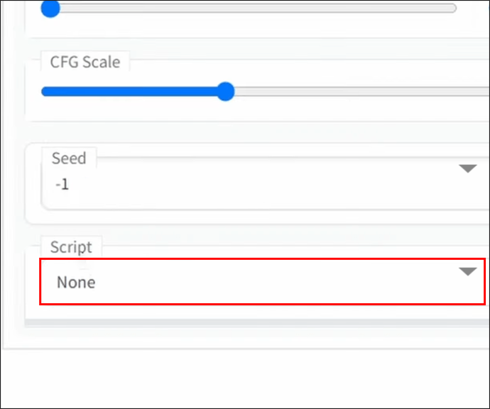Viewport: 490px width, 409px height.
Task: Click the topmost slider's blue handle
Action: pos(50,9)
